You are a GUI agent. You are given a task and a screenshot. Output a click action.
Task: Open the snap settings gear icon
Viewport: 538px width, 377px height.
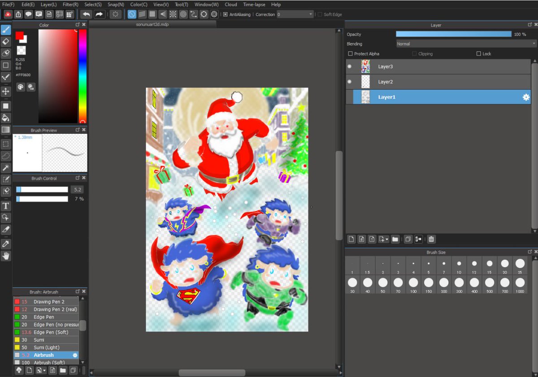214,14
